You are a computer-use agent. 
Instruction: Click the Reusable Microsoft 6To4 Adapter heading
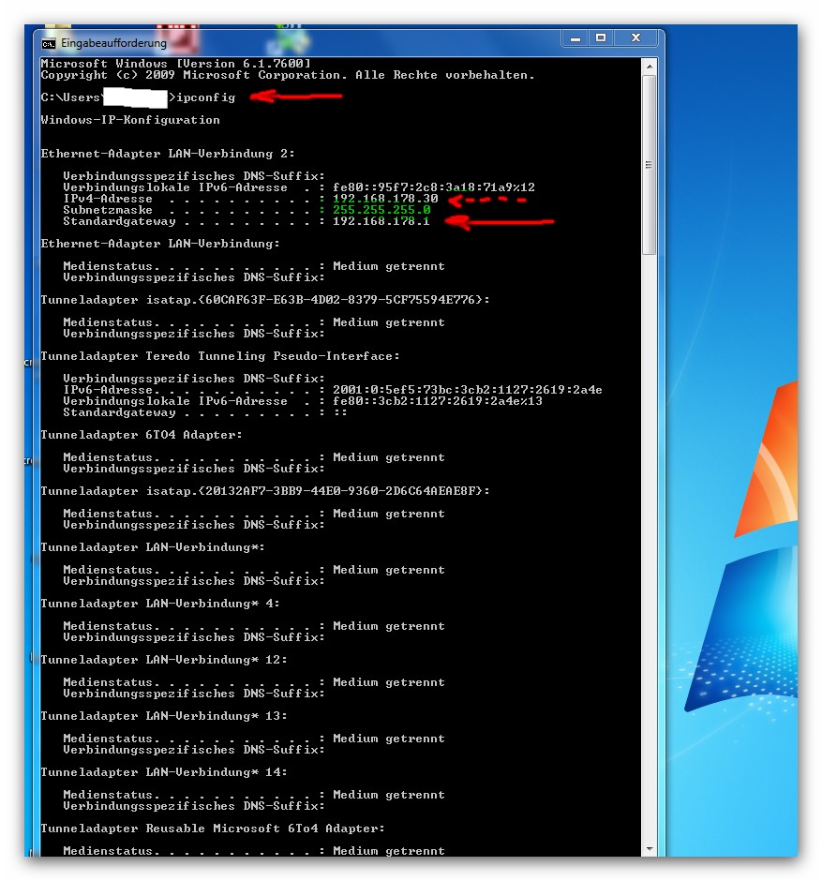[x=213, y=828]
